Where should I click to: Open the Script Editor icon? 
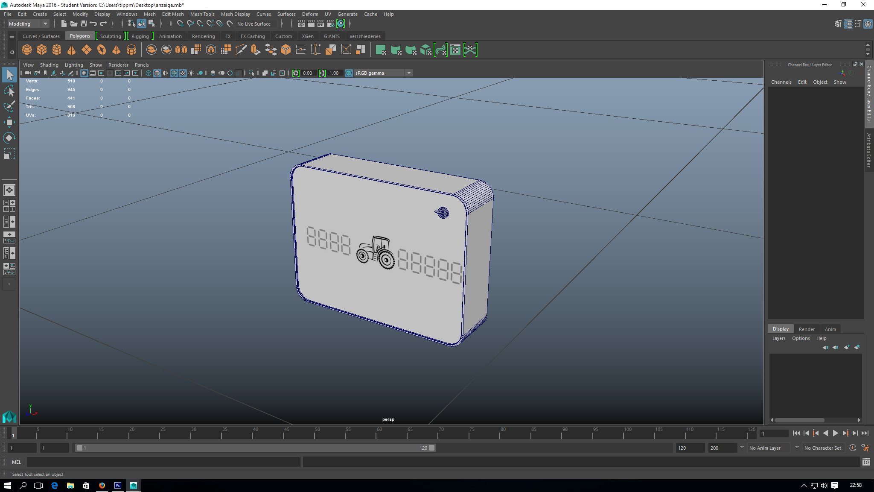tap(866, 462)
